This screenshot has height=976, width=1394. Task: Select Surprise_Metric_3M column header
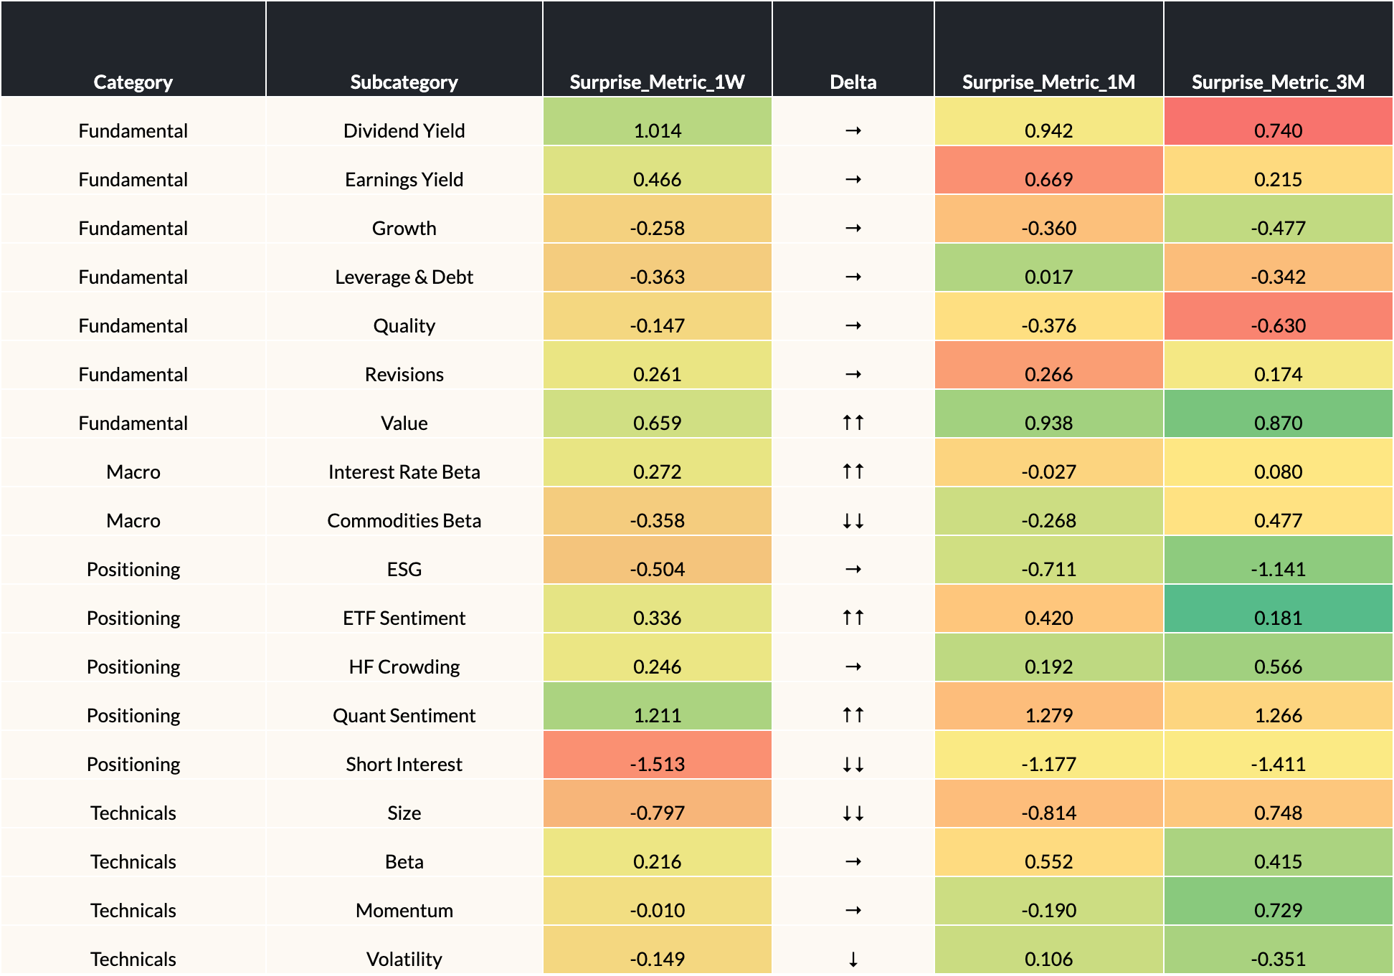1278,82
